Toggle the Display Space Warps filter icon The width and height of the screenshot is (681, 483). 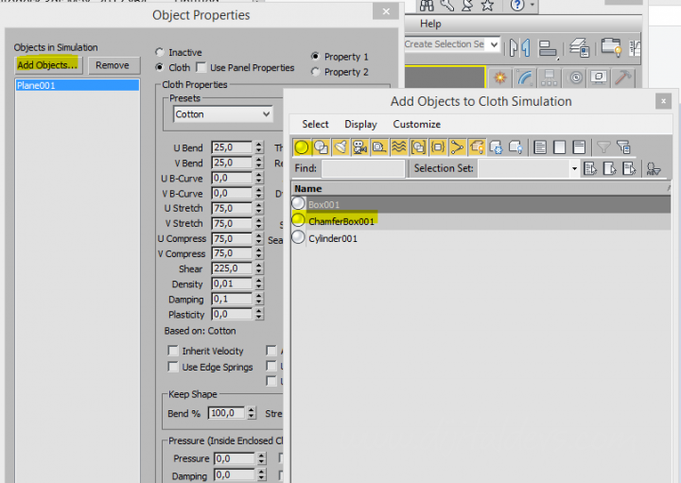(399, 147)
